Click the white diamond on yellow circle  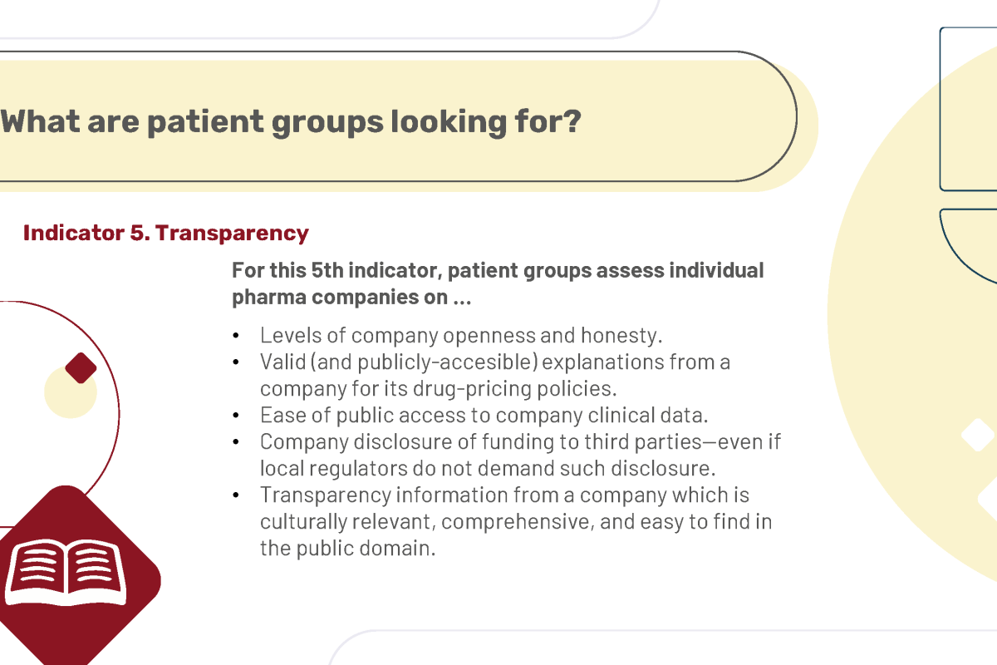977,435
